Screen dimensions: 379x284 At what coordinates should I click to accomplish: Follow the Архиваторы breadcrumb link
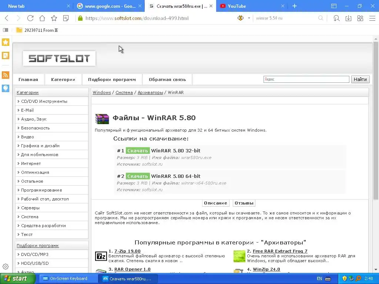(x=150, y=92)
